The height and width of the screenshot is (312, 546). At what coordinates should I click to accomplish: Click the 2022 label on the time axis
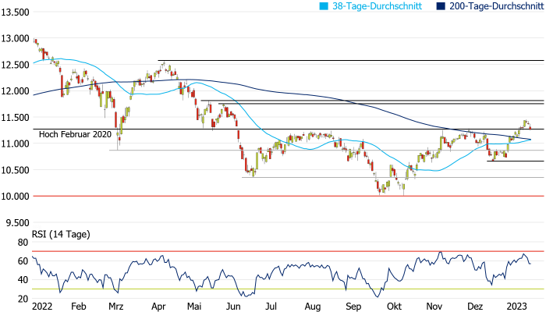point(41,307)
